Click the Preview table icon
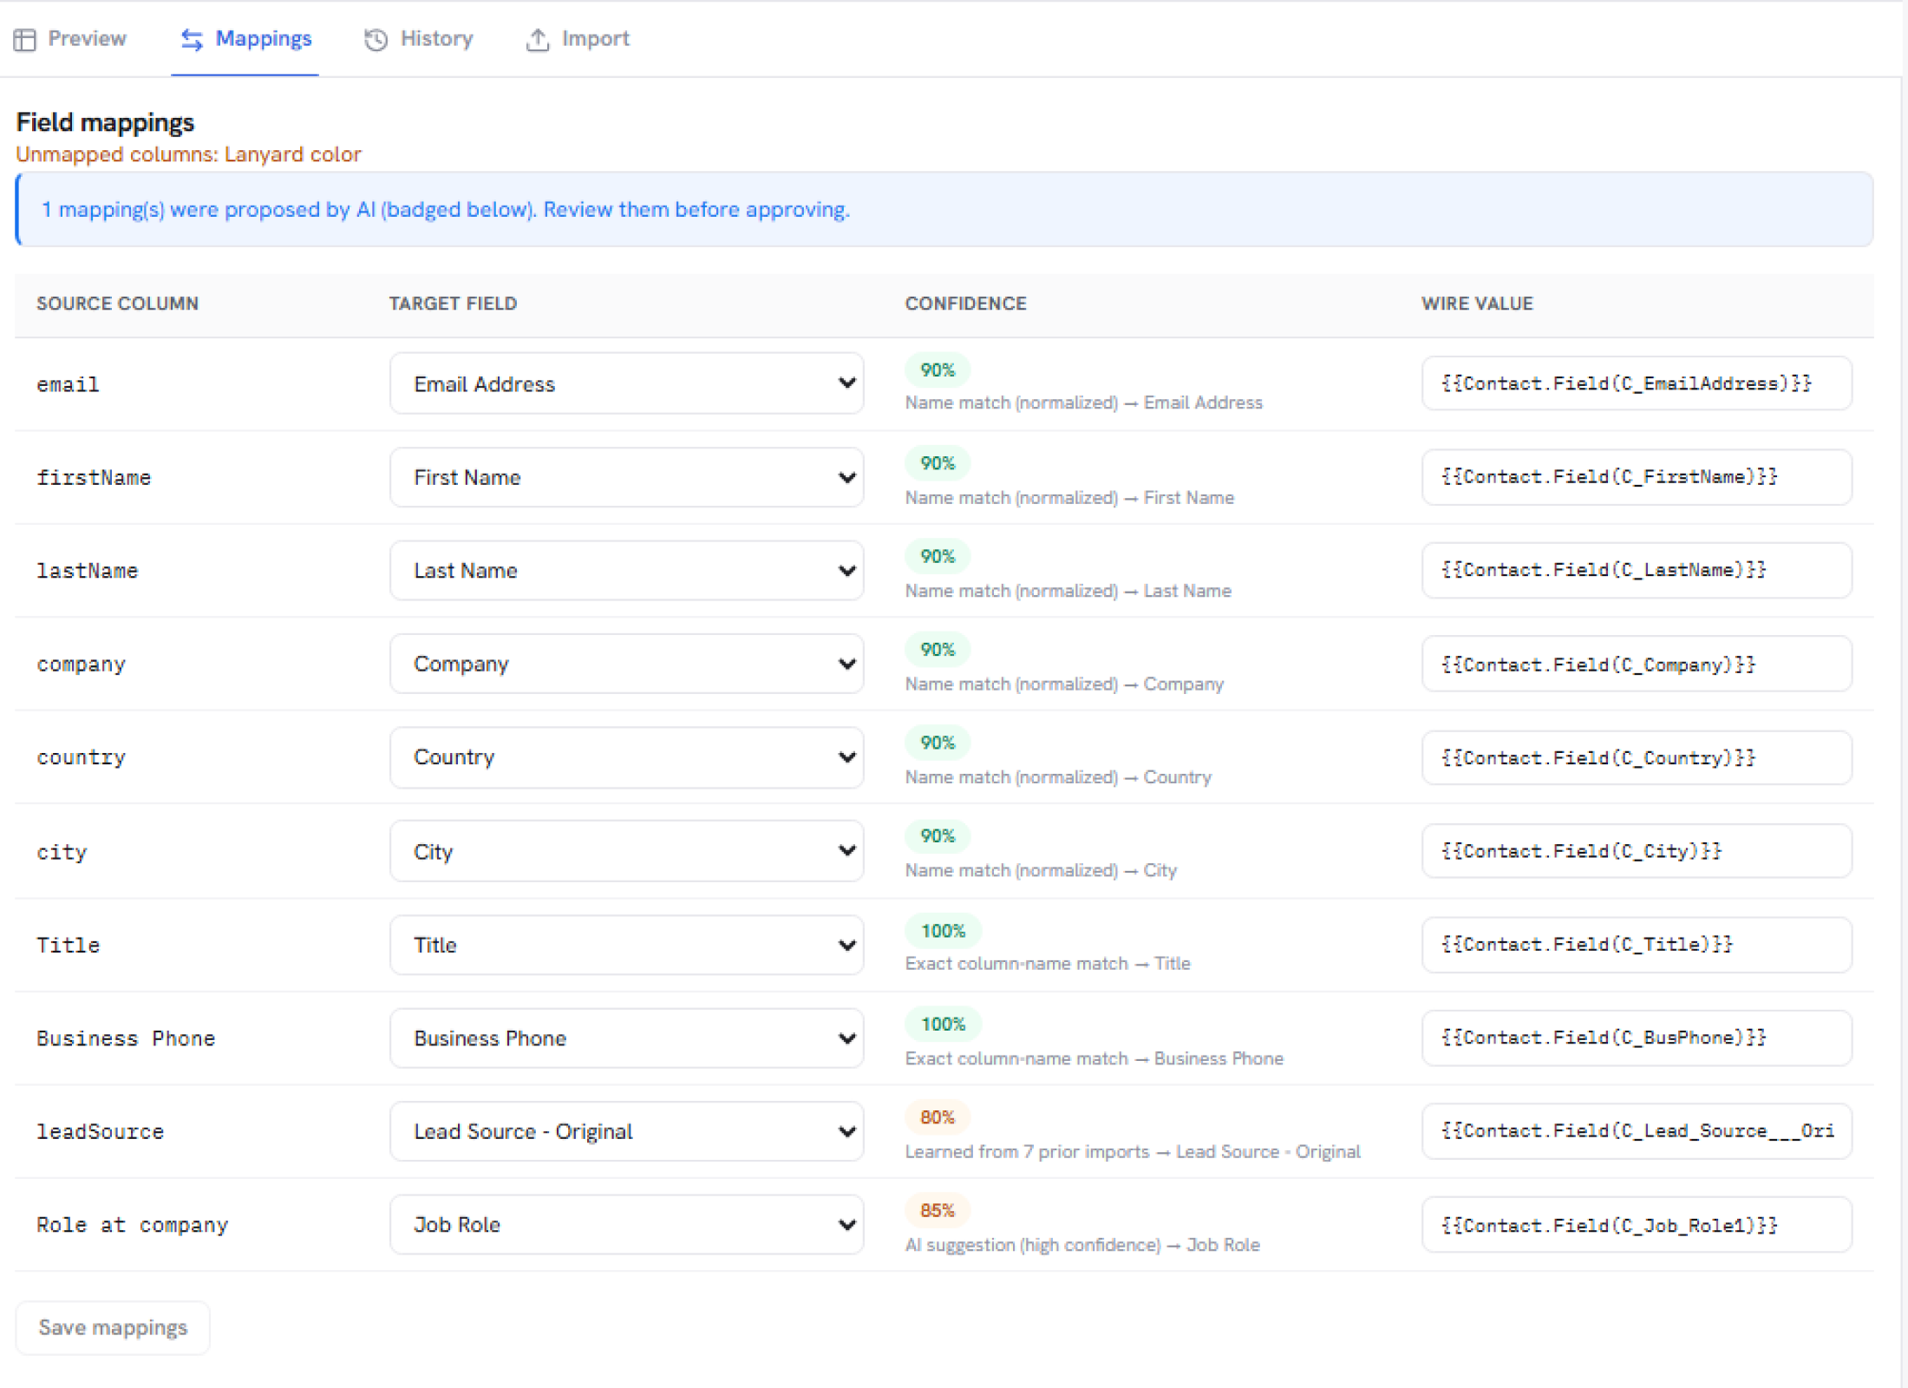 pos(24,39)
